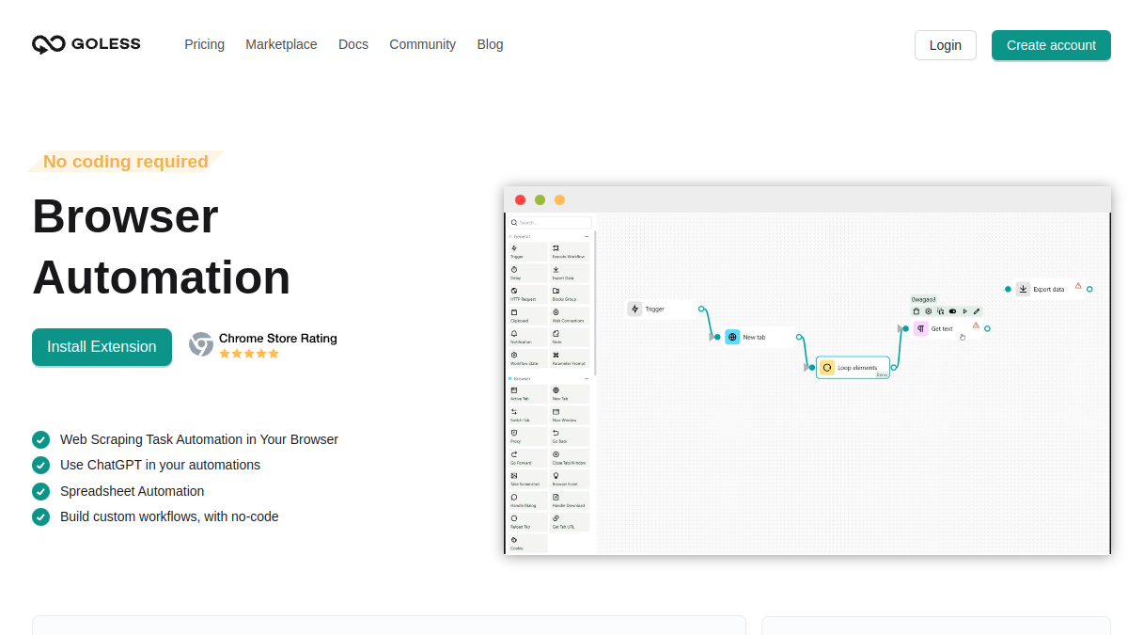Select the Go Forward block
The width and height of the screenshot is (1128, 635).
(527, 458)
